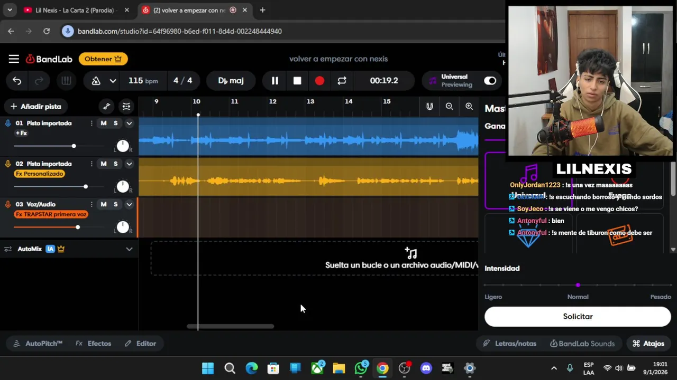Click the Obtener crown button
Image resolution: width=677 pixels, height=380 pixels.
pyautogui.click(x=103, y=59)
